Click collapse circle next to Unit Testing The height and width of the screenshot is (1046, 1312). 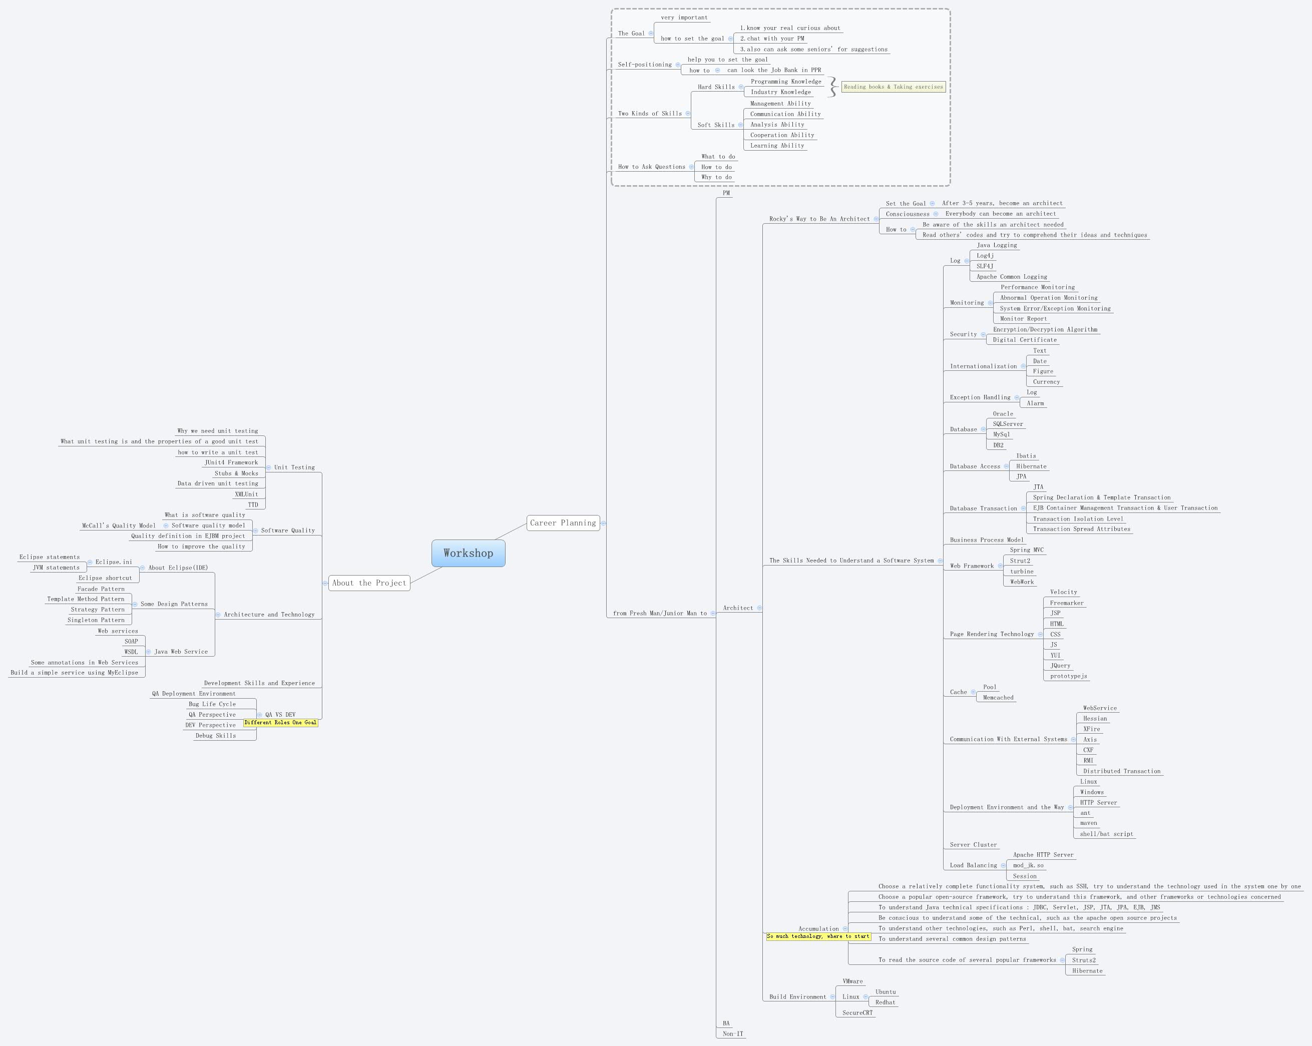268,467
